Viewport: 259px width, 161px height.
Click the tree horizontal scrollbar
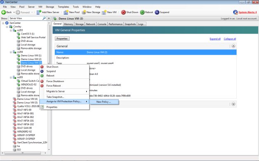coord(23,153)
